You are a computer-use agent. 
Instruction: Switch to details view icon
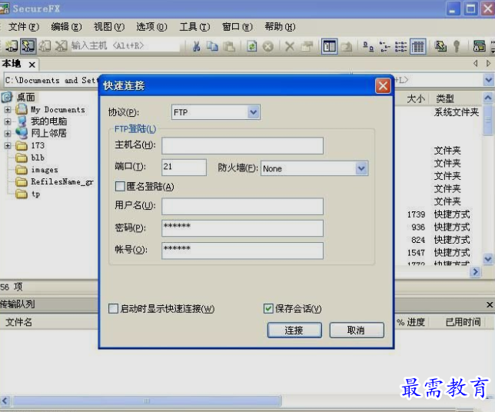(x=417, y=47)
